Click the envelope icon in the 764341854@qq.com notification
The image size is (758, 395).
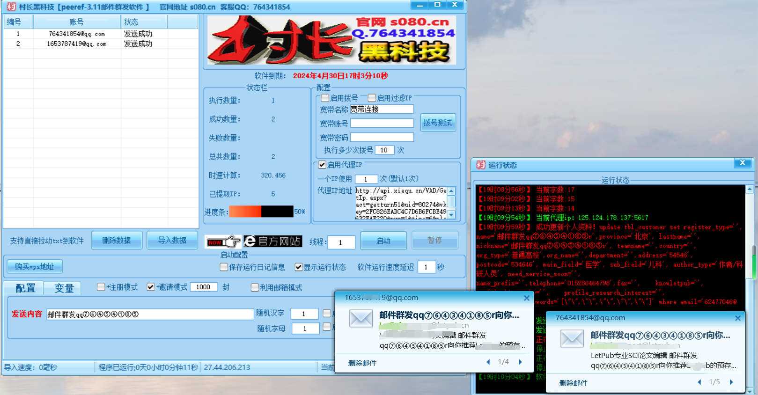[x=572, y=338]
